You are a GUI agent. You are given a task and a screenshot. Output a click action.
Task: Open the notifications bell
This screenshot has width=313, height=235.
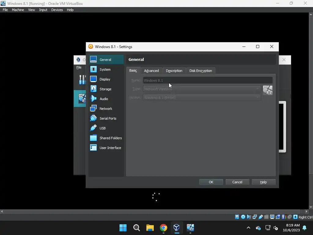click(x=305, y=228)
